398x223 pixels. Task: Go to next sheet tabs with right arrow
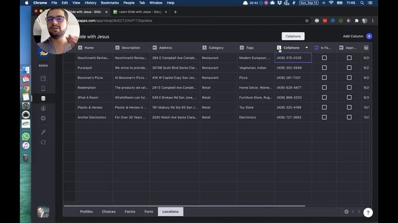click(x=359, y=212)
